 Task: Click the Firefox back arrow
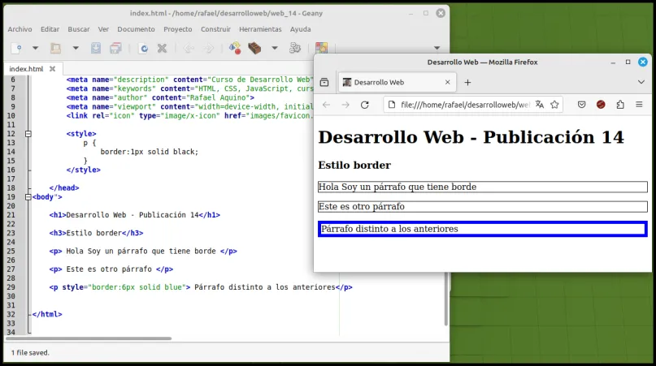click(326, 105)
